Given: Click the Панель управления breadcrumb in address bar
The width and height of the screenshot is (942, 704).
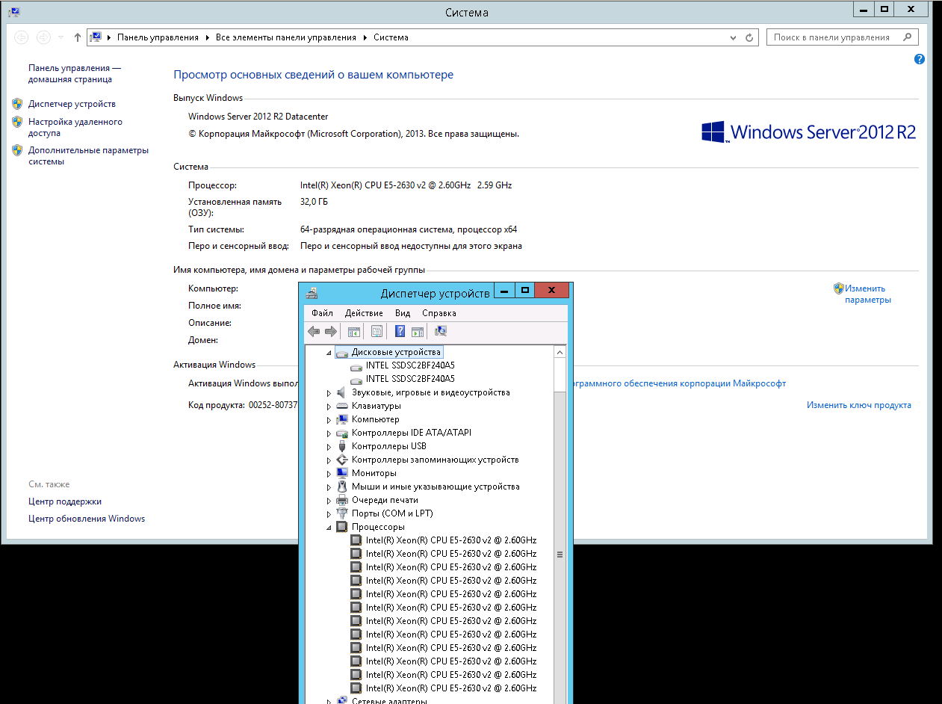Looking at the screenshot, I should point(158,37).
